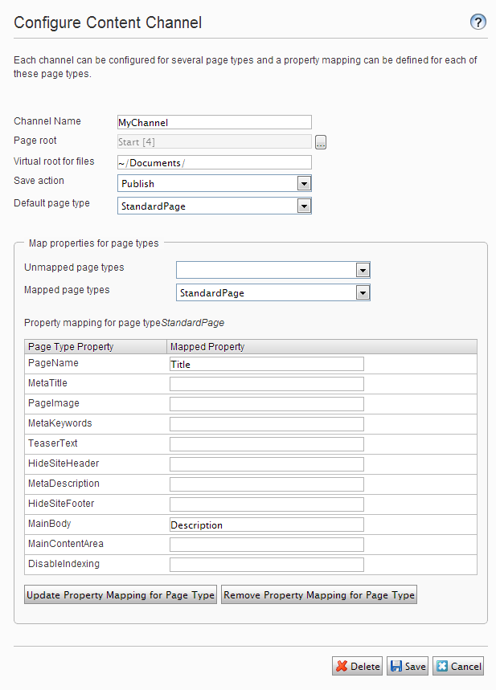Screen dimensions: 496x690
Task: Expand the Save action dropdown
Action: (x=304, y=184)
